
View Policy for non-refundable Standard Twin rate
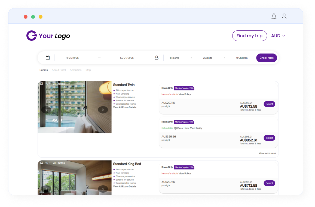tap(185, 94)
